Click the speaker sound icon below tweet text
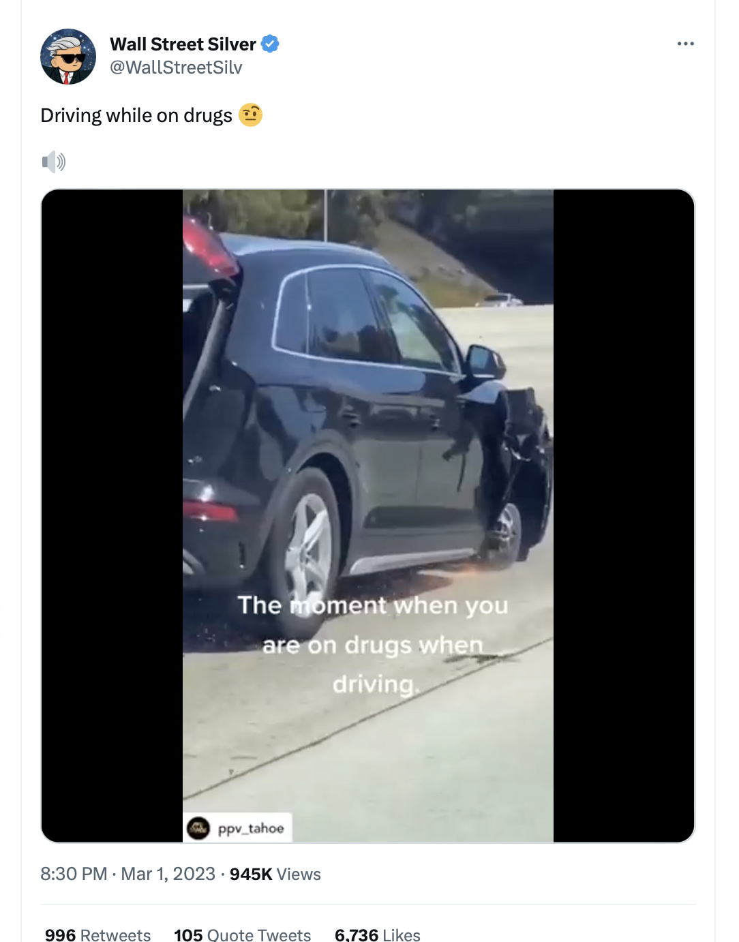The width and height of the screenshot is (739, 942). (x=54, y=162)
